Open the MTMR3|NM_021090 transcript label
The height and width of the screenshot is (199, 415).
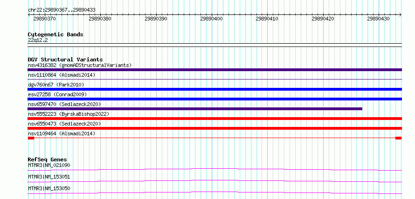tap(49, 165)
